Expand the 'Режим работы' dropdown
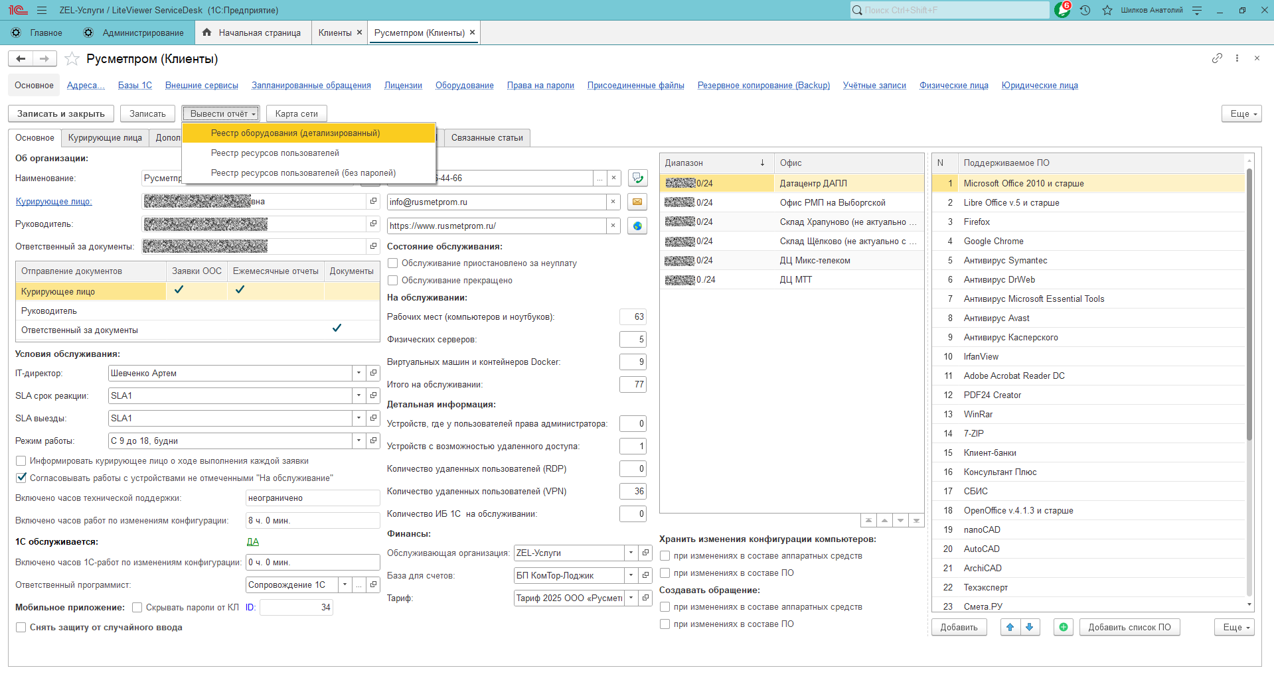The image size is (1274, 690). coord(358,441)
